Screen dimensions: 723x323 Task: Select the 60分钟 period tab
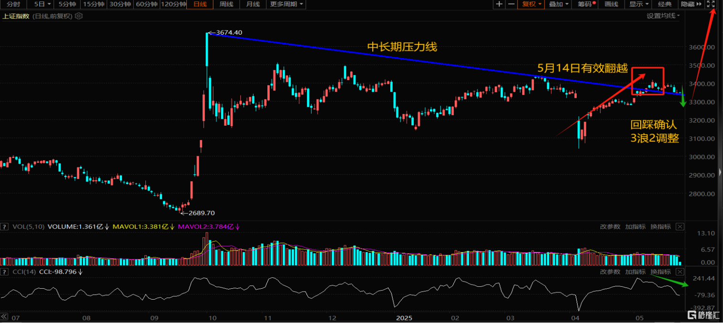(146, 4)
